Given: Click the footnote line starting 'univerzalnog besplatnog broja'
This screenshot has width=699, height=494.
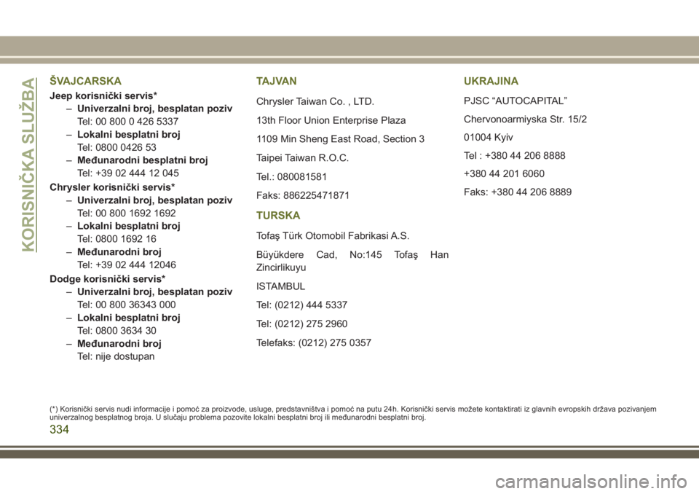Looking at the screenshot, I should pos(237,417).
